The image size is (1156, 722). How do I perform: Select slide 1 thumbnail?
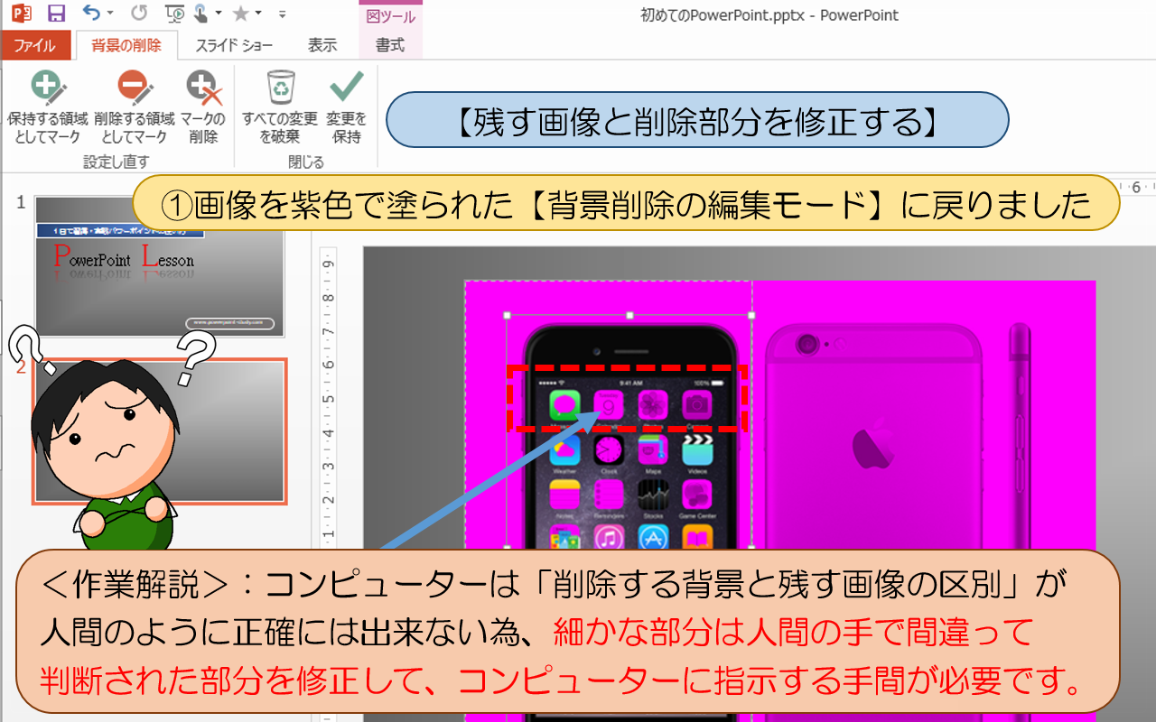click(159, 266)
